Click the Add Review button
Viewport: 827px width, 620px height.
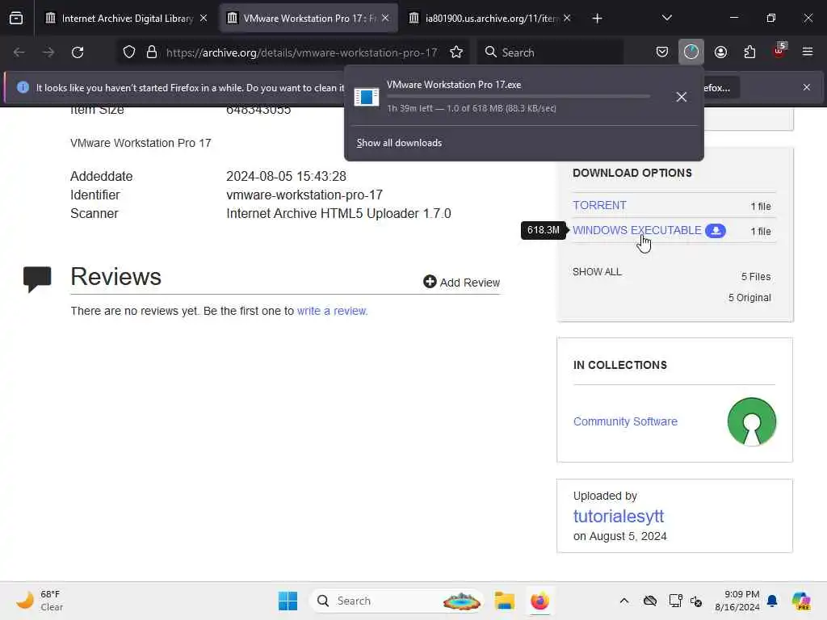click(461, 282)
